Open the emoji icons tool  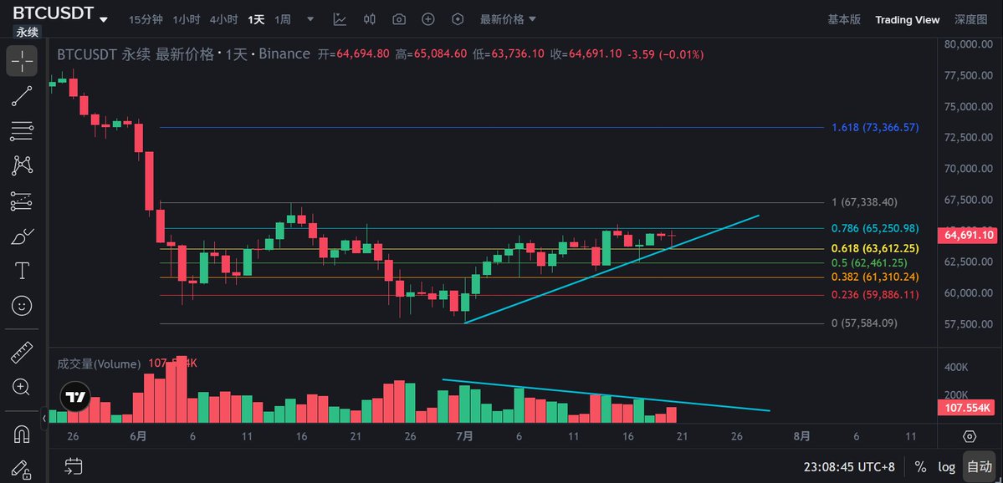[22, 306]
